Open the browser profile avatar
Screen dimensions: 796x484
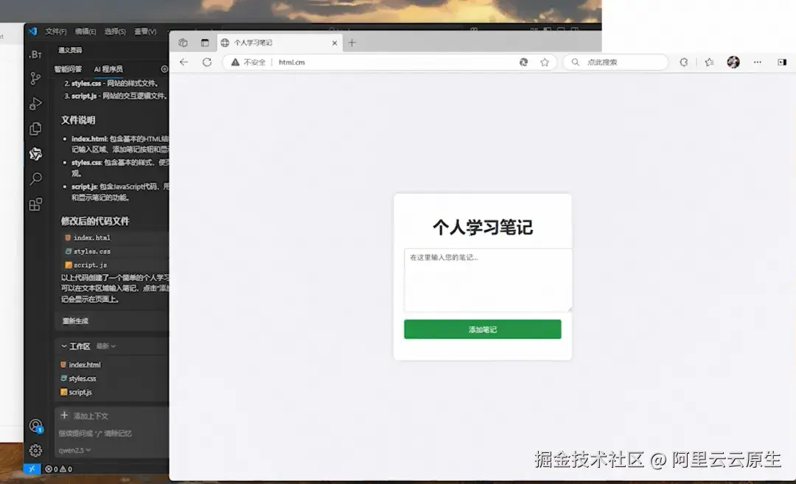(x=733, y=62)
